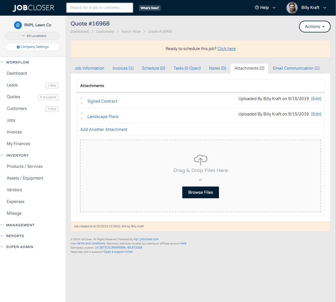Screen dimensions: 336x302
Task: Click the JobCloser logo
Action: (33, 8)
